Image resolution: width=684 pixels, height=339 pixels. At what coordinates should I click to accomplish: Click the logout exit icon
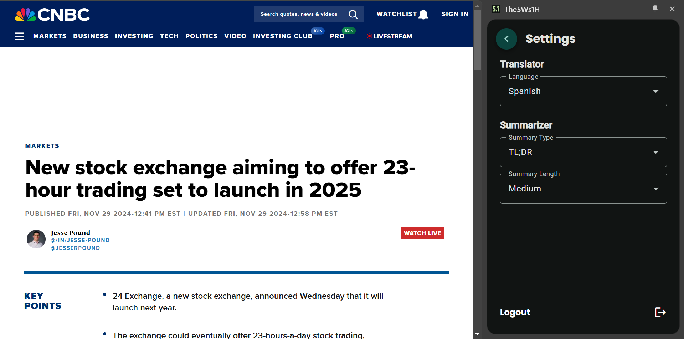pyautogui.click(x=660, y=312)
